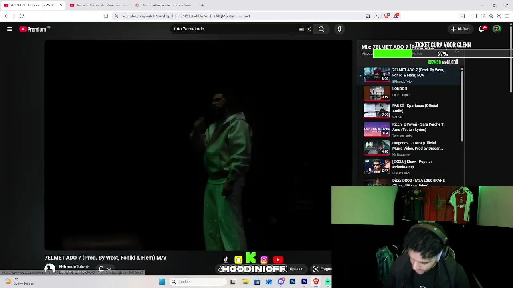The height and width of the screenshot is (288, 513).
Task: Play [EXCLU] Shaw - Popstar #PlanèteRap
Action: click(410, 167)
